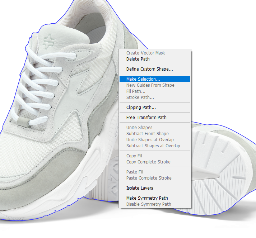Select Make Symmetry Path
Viewport: 256px width, 238px height.
click(147, 198)
